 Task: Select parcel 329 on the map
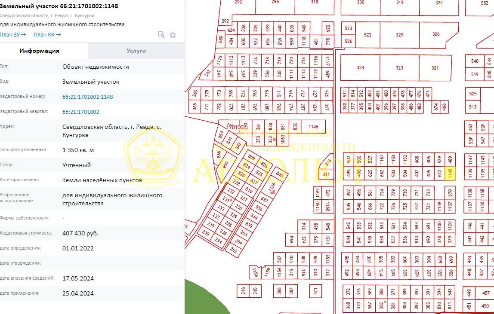tap(400, 35)
